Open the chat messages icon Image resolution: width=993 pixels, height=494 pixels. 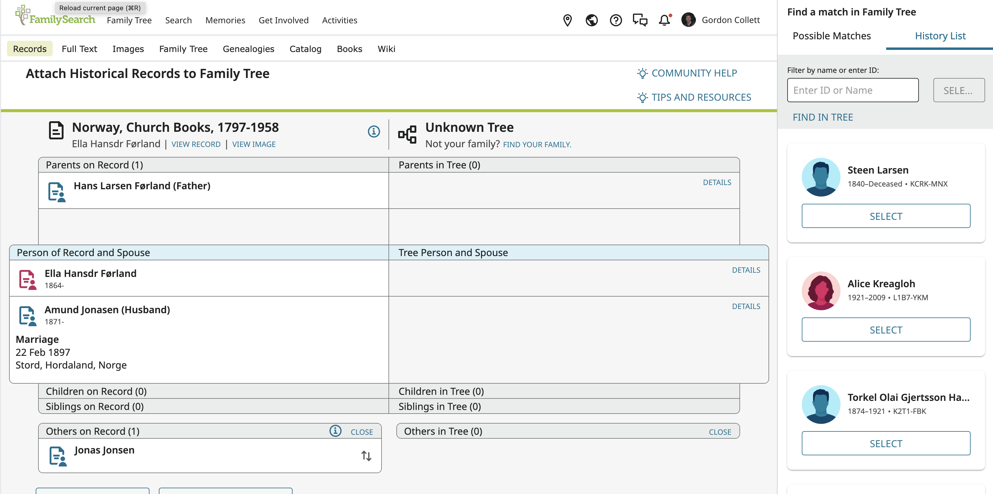pyautogui.click(x=640, y=20)
